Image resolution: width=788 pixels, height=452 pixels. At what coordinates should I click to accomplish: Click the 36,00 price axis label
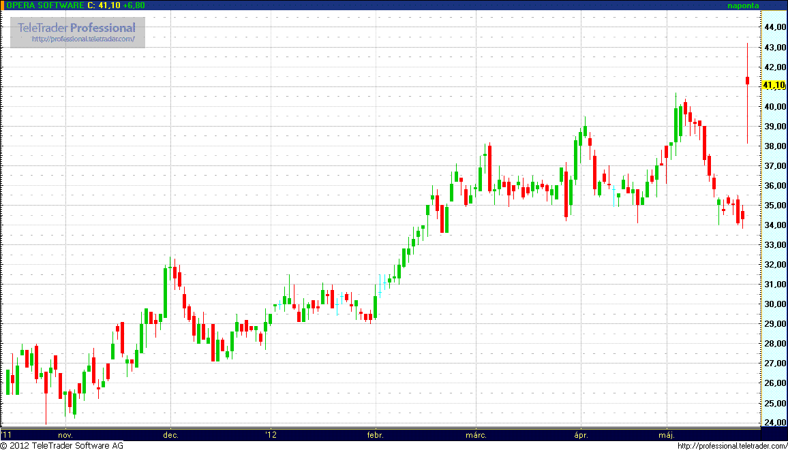click(775, 185)
